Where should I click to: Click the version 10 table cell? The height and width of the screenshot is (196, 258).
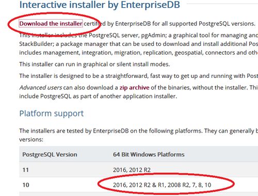(26, 185)
